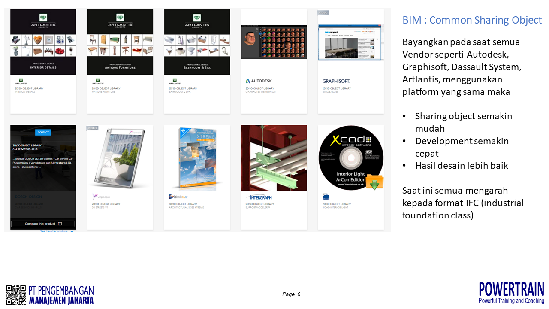Open the Artlantis Bathroom & Spa cover

pyautogui.click(x=197, y=42)
